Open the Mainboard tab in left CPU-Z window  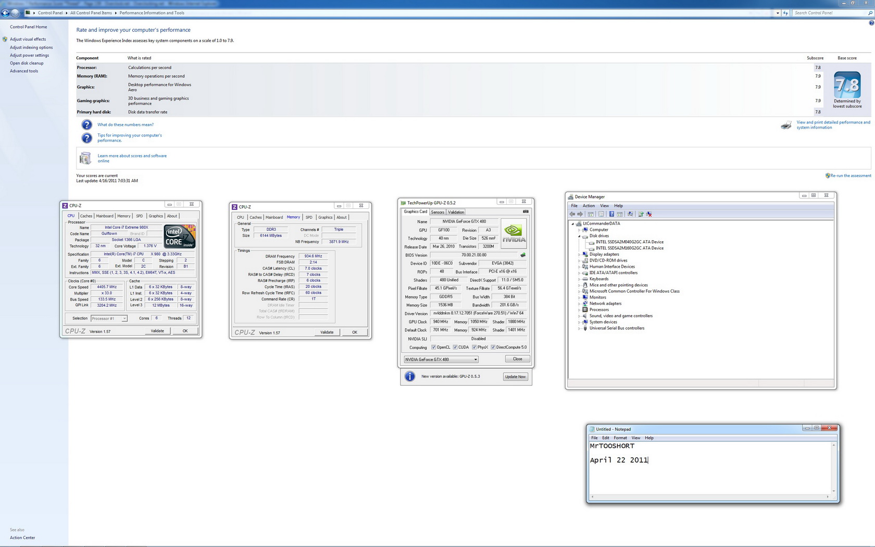[105, 216]
